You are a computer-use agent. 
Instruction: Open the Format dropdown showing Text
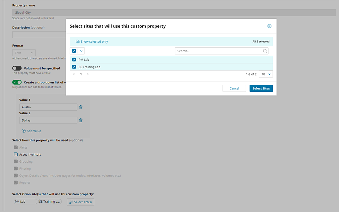[24, 52]
